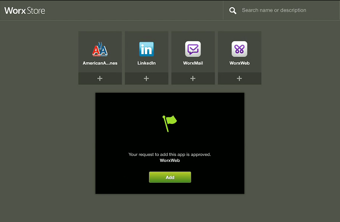Click the request approved message text
This screenshot has width=340, height=222.
tap(170, 154)
